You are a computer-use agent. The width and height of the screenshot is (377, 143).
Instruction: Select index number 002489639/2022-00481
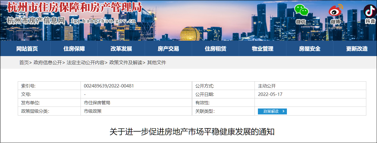click(109, 86)
